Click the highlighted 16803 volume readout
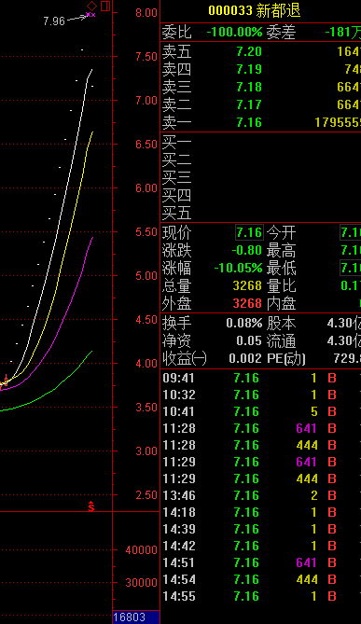The height and width of the screenshot is (624, 361). point(136,617)
